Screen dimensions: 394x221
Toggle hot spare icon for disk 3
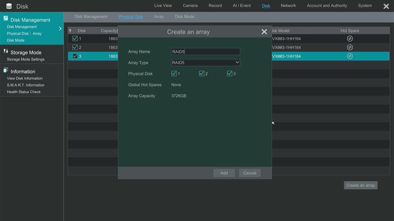[349, 56]
